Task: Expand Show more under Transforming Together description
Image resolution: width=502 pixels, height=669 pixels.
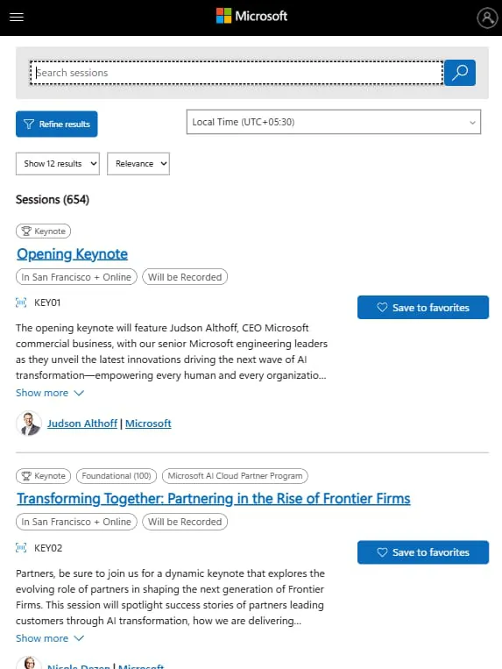Action: [x=50, y=638]
